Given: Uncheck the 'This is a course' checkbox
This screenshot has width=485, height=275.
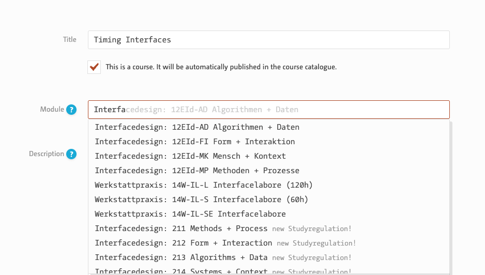Looking at the screenshot, I should (x=94, y=67).
